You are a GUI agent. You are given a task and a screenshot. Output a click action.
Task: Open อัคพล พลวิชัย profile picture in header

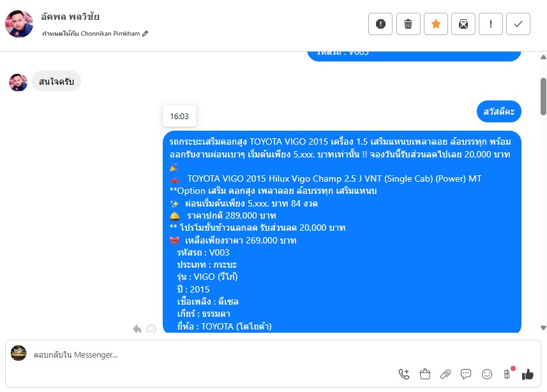tap(19, 24)
